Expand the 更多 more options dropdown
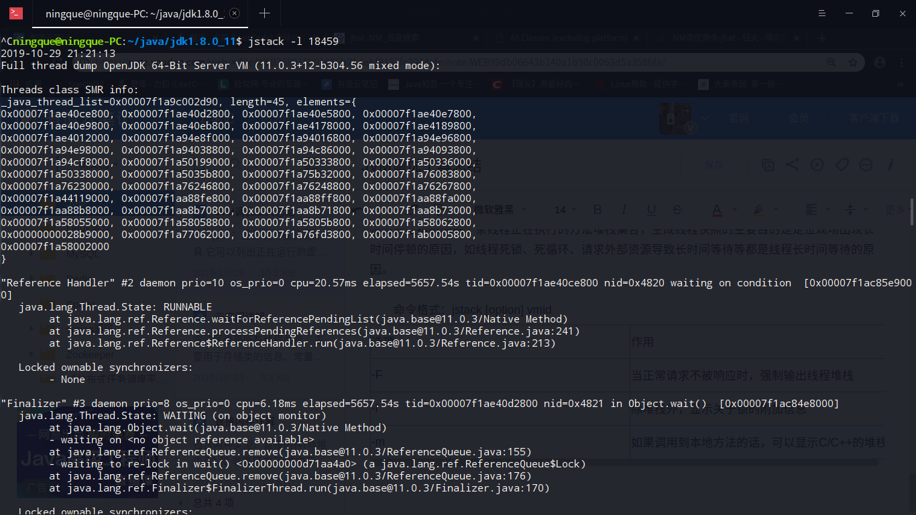The image size is (916, 515). click(x=899, y=210)
